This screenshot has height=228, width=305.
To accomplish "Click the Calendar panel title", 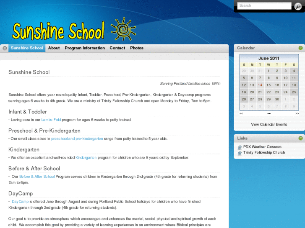I will coord(246,48).
